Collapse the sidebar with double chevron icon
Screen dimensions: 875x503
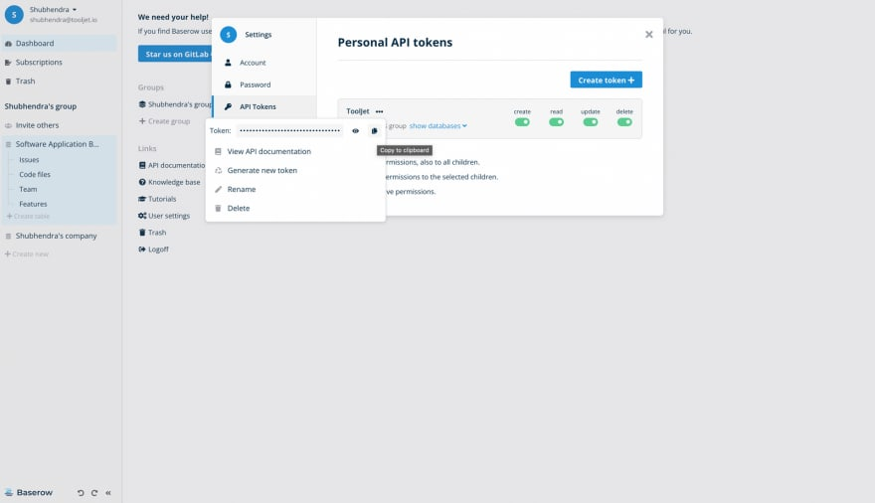point(108,493)
